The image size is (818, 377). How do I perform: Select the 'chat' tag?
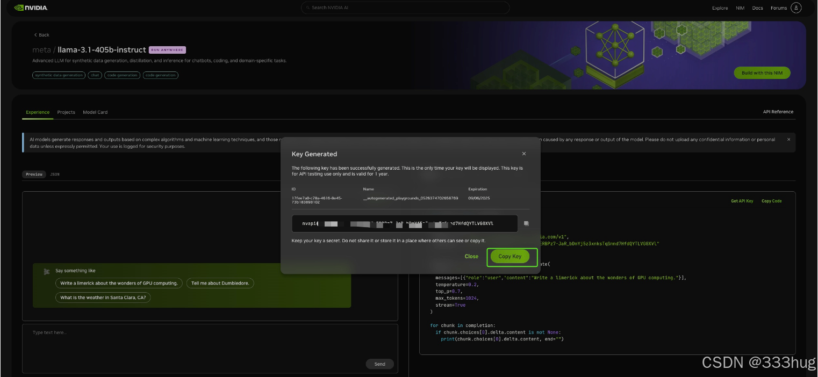95,75
